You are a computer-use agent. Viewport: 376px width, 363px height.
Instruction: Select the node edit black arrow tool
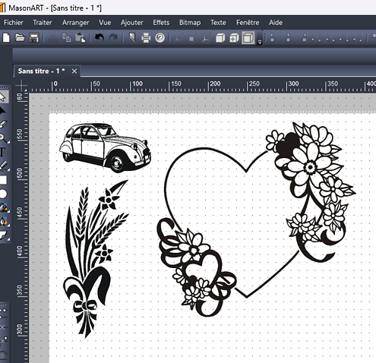pyautogui.click(x=2, y=111)
